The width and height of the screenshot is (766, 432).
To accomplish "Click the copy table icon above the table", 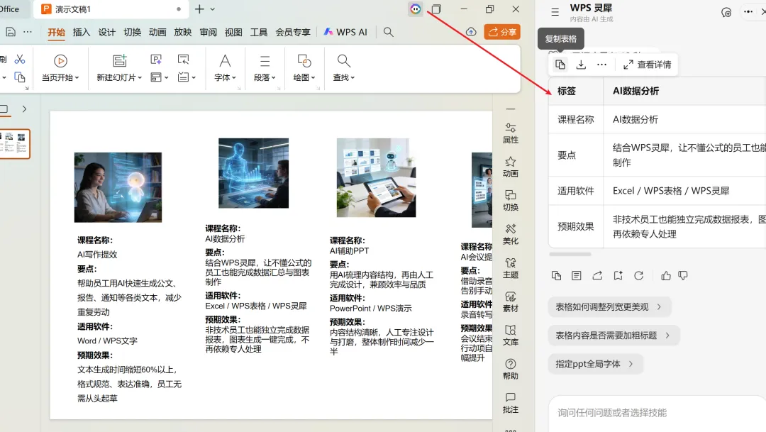I will (x=560, y=65).
